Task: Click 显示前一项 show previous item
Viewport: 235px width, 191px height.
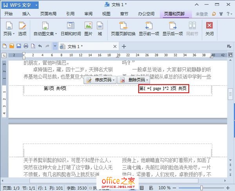Action: pos(149,29)
